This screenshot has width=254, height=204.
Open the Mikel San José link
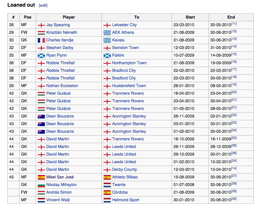coord(60,177)
